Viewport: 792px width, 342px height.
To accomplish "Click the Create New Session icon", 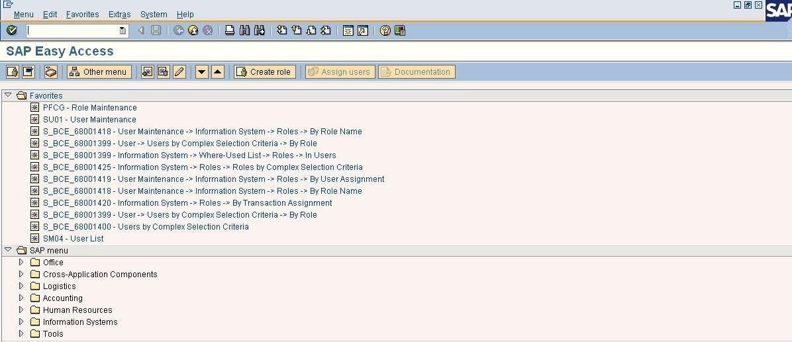I will click(x=348, y=31).
